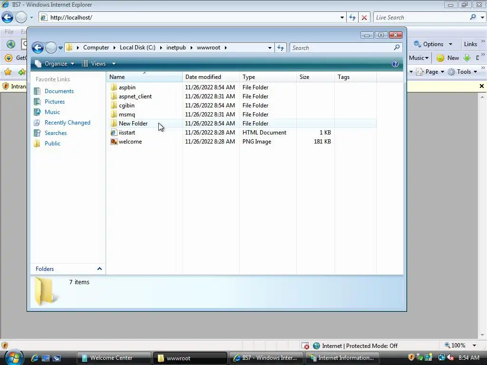Stop loading page in Internet Explorer
487x365 pixels.
point(364,18)
